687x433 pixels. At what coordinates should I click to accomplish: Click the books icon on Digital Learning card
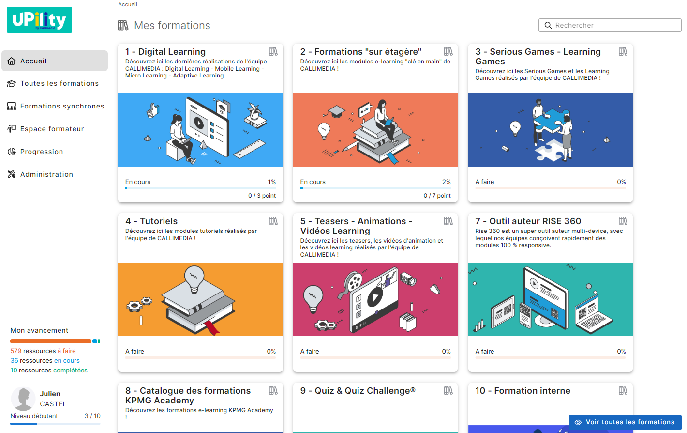click(273, 51)
